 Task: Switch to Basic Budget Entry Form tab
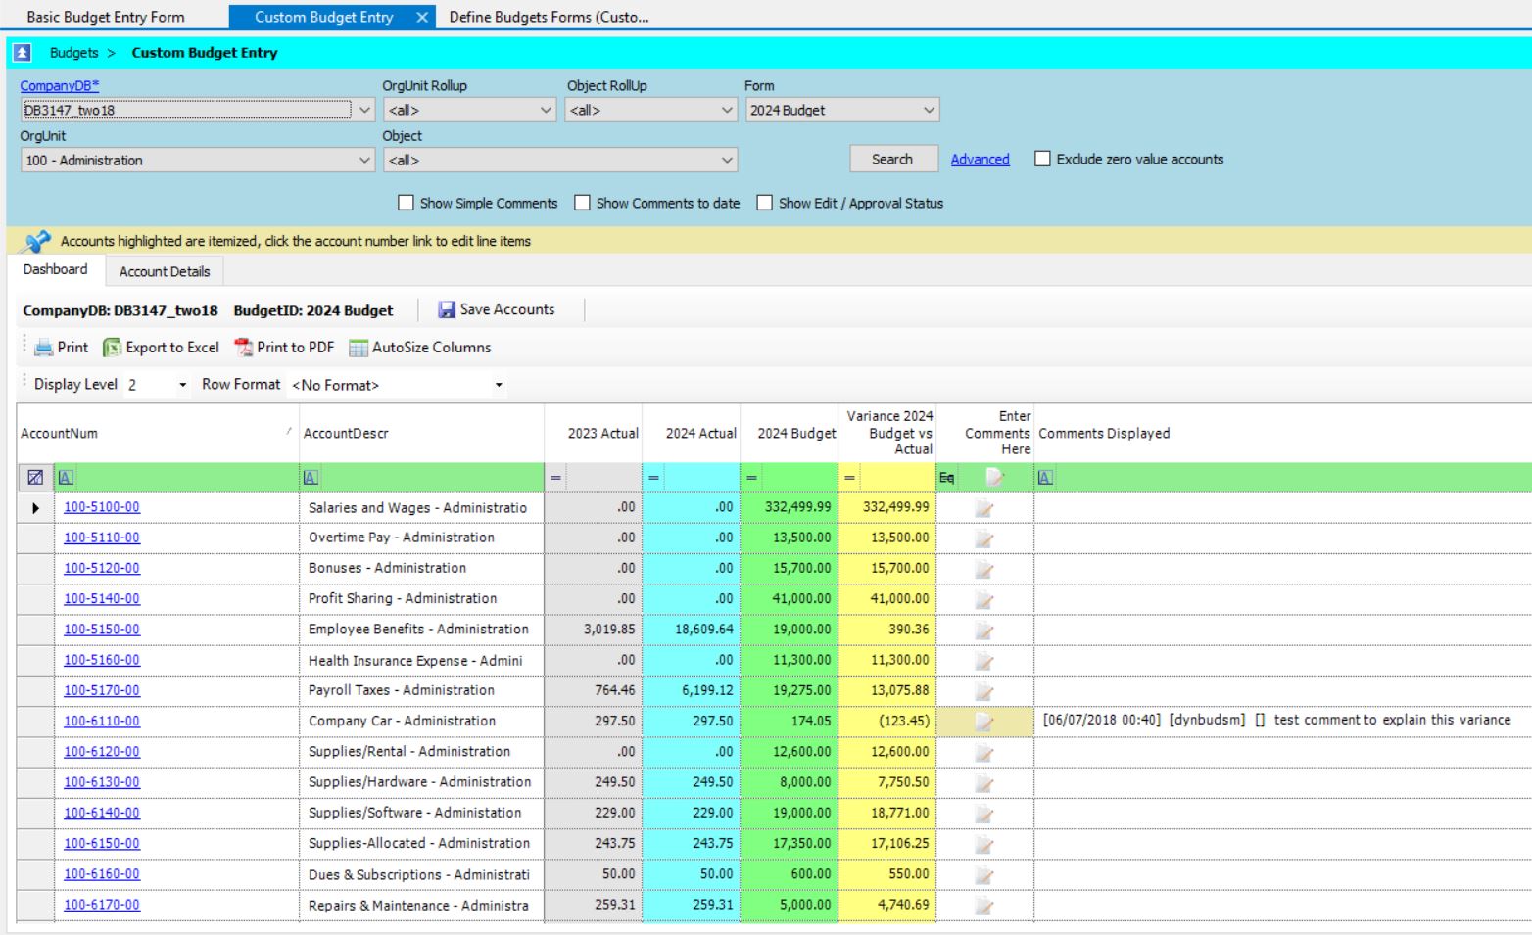click(106, 17)
